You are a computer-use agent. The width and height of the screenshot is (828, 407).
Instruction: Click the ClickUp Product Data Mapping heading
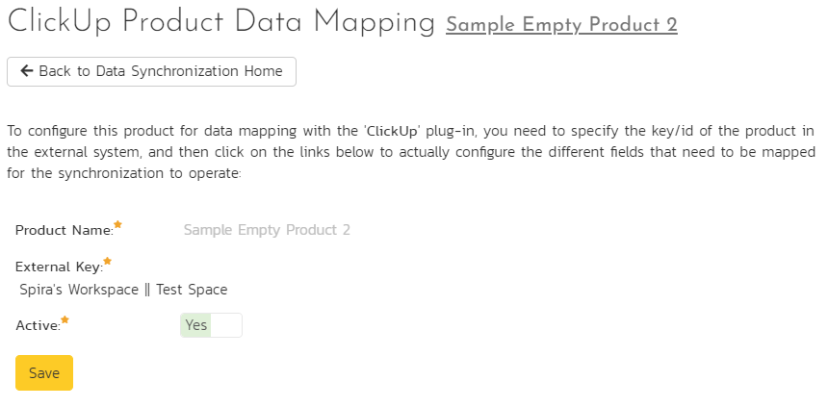221,23
